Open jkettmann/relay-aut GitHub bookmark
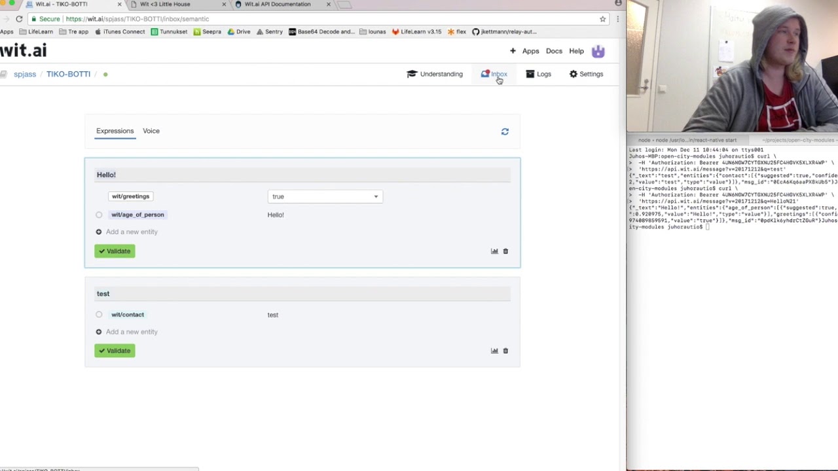Image resolution: width=838 pixels, height=471 pixels. pyautogui.click(x=504, y=31)
